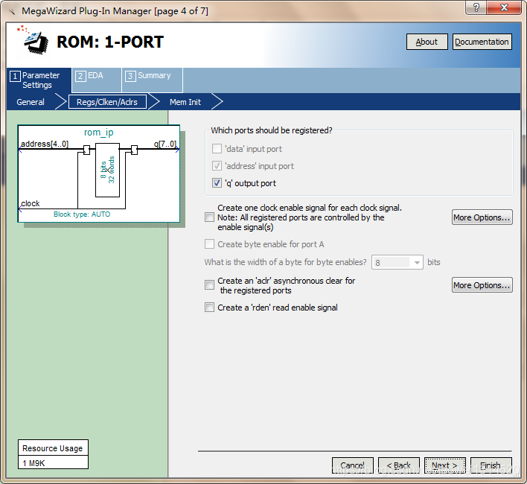Click the rom_ip block diagram title

point(98,133)
